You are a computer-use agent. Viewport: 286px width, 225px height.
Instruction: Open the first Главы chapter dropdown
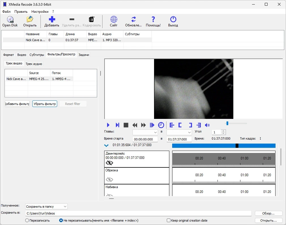point(145,132)
